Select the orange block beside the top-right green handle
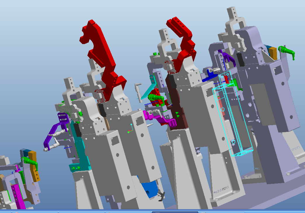 (273, 53)
